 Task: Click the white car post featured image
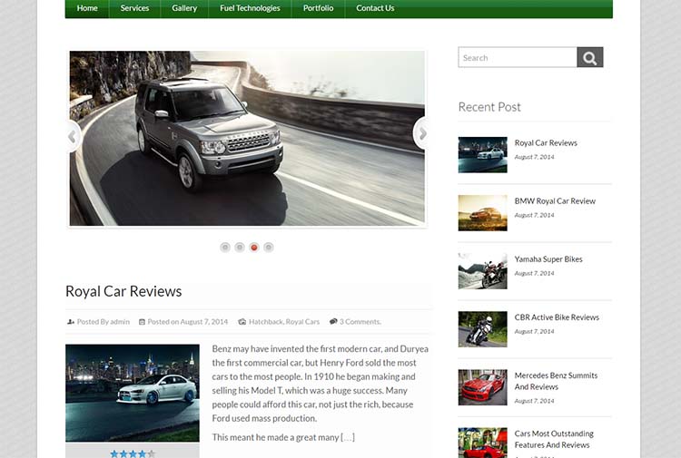click(133, 393)
